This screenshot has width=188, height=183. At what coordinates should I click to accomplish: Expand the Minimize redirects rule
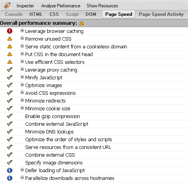(x=22, y=100)
